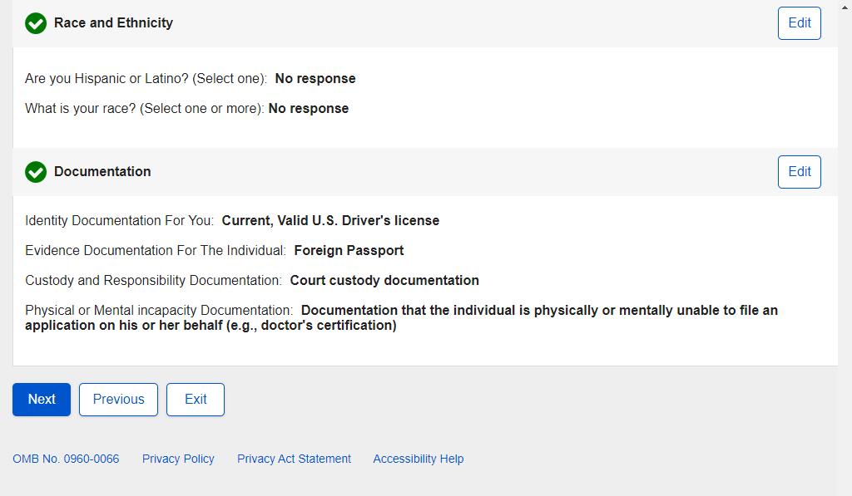Screen dimensions: 852x496
Task: Click the green checkmark beside Race and Ethnicity
Action: (36, 23)
